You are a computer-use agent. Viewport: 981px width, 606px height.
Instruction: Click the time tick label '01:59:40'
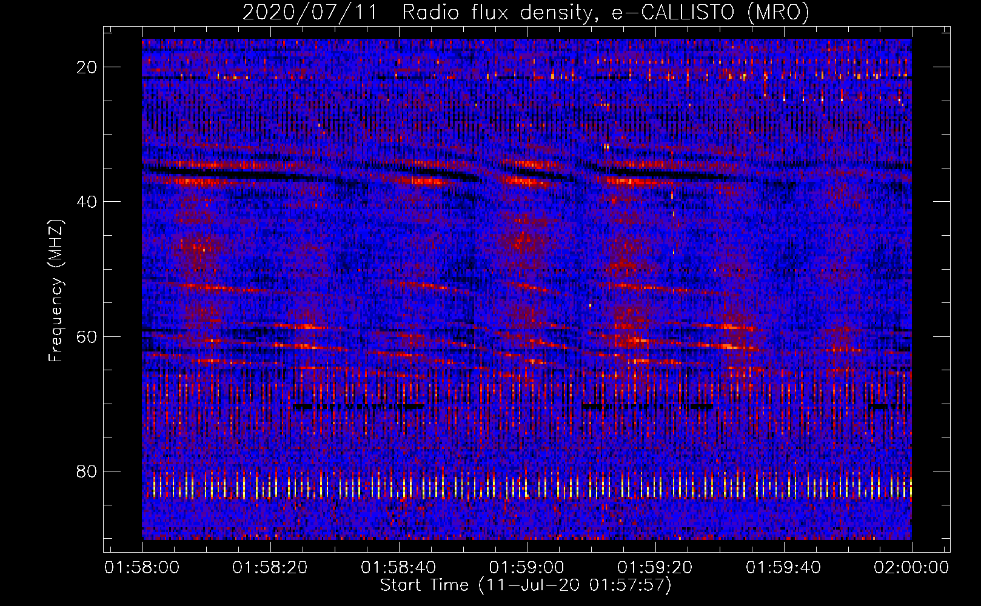[x=783, y=568]
